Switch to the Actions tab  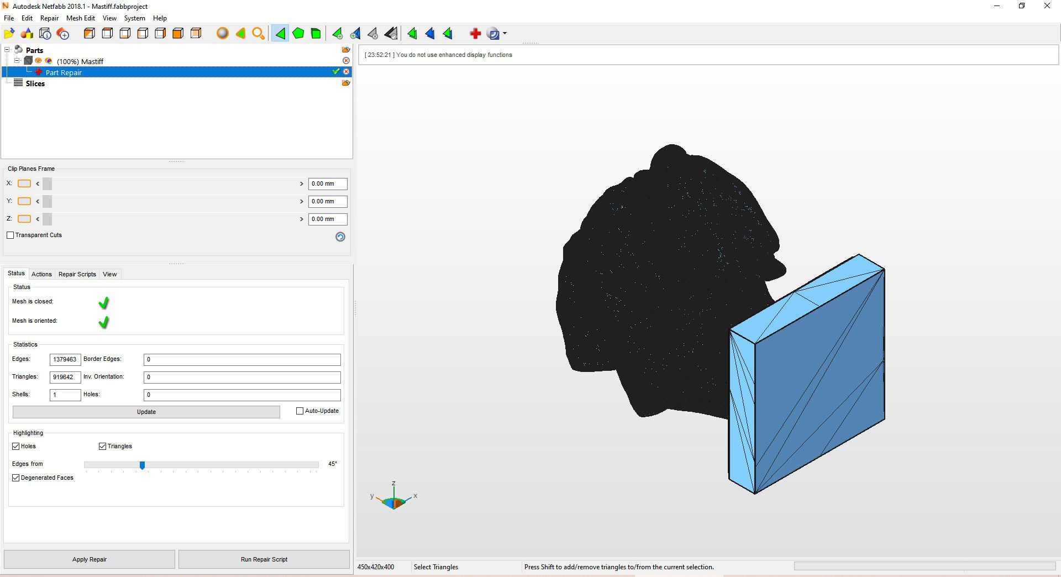pyautogui.click(x=41, y=274)
